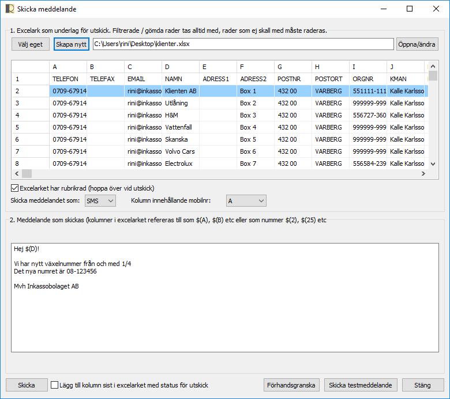Screen dimensions: 450x399
Task: Select the 556584-239 ORGNR cell
Action: coord(368,164)
